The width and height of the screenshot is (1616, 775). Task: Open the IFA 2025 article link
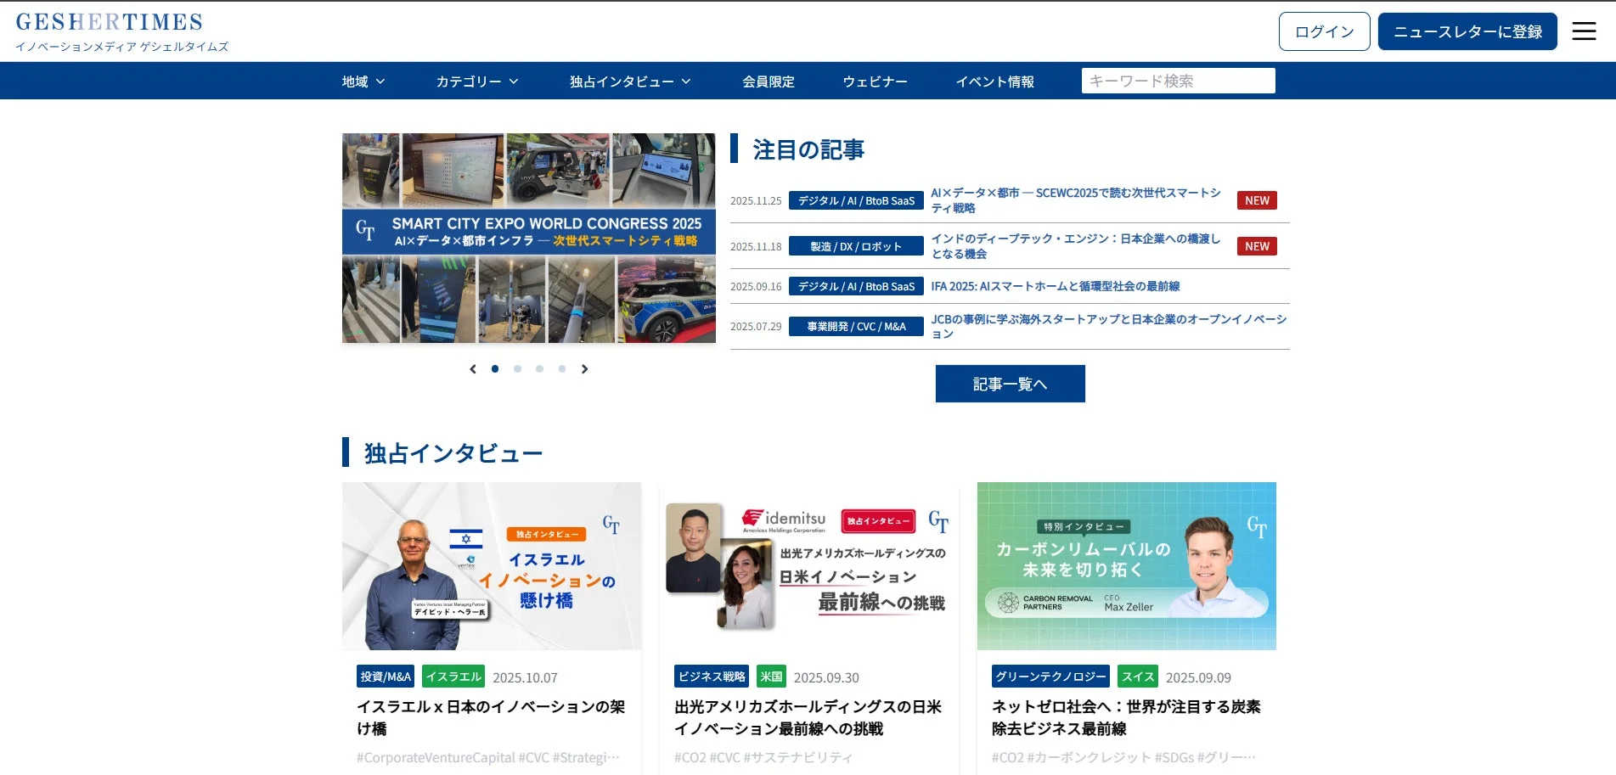tap(1059, 286)
